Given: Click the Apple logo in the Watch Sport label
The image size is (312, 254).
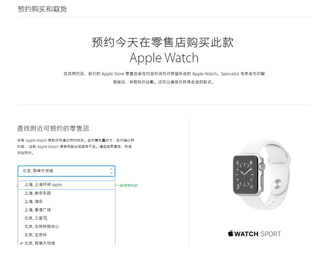Looking at the screenshot, I should (x=230, y=233).
